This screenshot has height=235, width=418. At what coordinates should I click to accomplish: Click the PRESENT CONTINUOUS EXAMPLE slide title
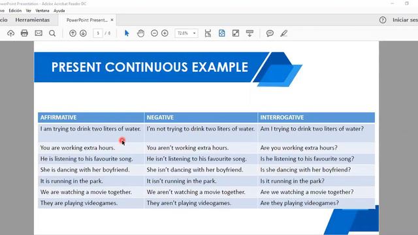(150, 67)
